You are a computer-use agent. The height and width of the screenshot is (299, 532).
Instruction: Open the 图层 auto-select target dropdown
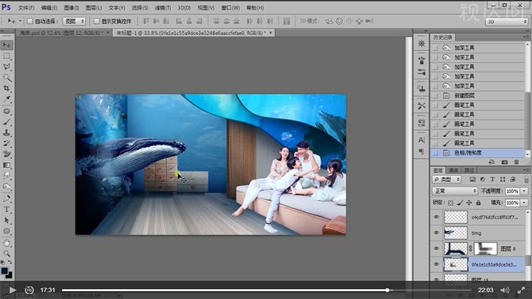pyautogui.click(x=74, y=21)
